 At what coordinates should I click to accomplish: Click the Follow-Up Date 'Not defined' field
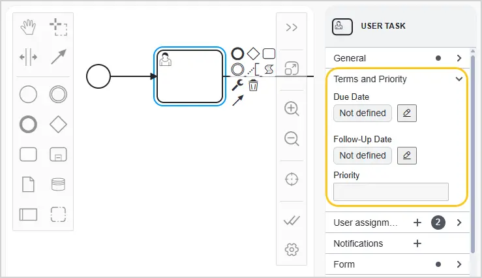pos(363,155)
